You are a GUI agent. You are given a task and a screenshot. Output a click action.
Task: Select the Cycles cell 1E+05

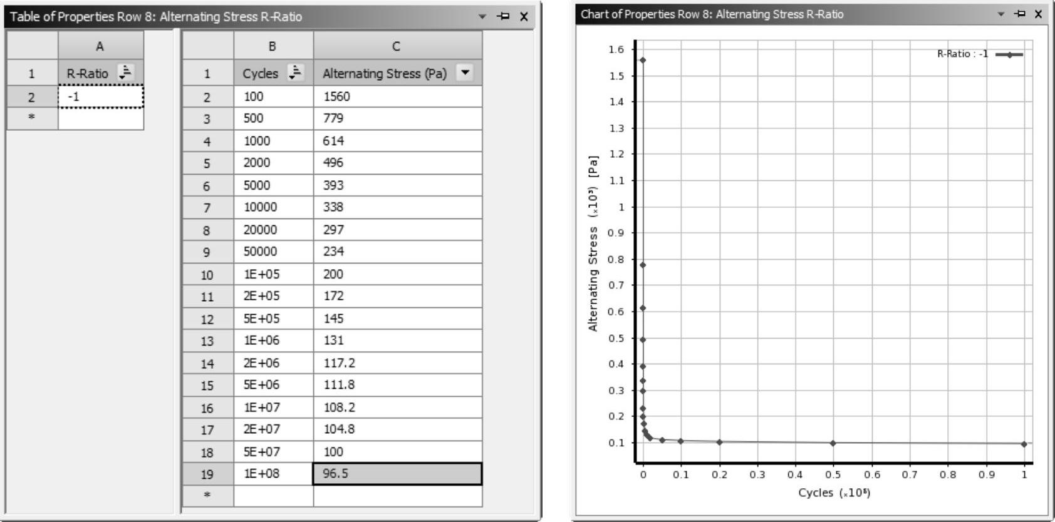[x=273, y=274]
